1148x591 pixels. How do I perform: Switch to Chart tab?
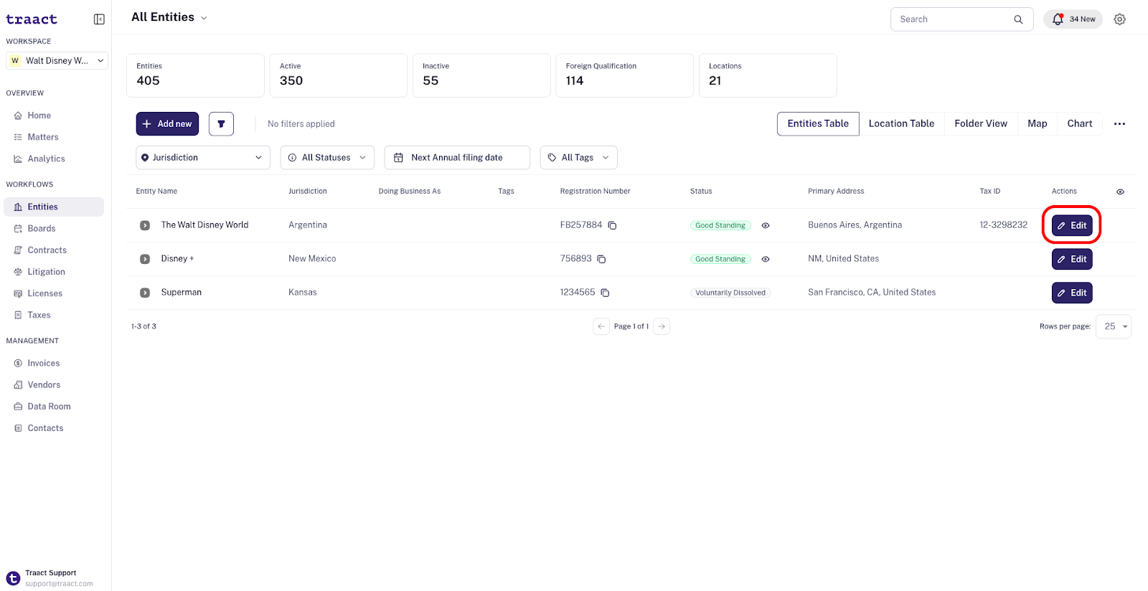[1079, 124]
